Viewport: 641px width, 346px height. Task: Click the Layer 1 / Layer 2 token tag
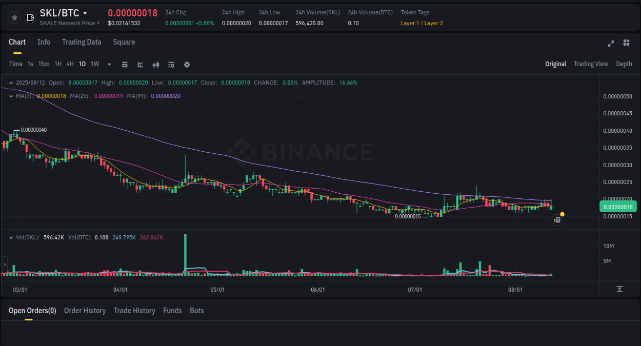(x=422, y=23)
